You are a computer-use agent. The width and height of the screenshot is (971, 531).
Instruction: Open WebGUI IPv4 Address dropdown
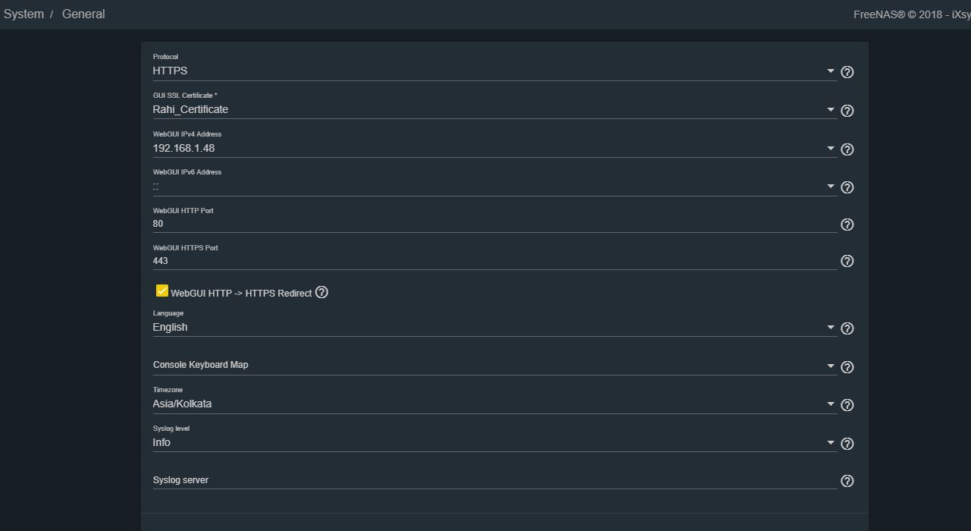(495, 148)
